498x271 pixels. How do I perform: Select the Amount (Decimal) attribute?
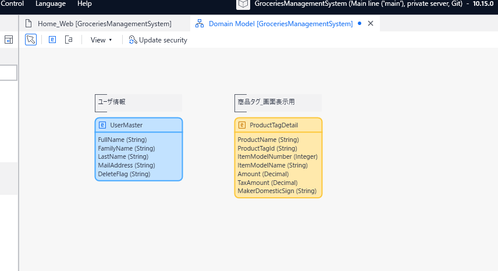pos(263,174)
